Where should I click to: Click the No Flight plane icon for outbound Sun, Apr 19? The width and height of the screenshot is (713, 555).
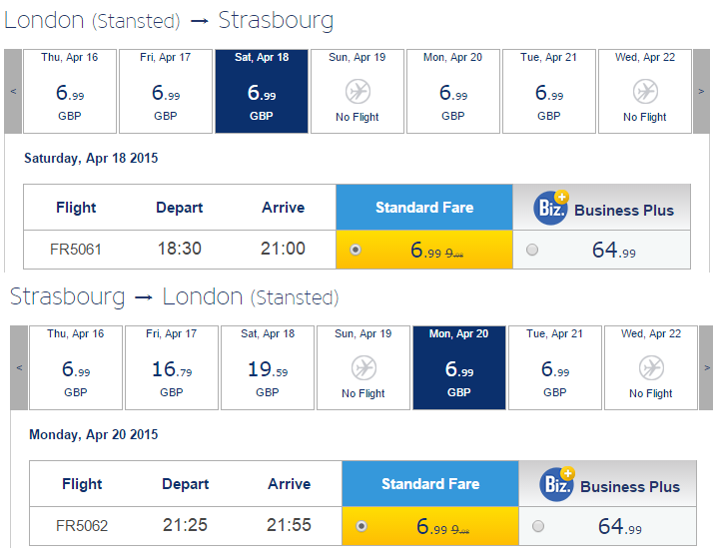tap(357, 92)
